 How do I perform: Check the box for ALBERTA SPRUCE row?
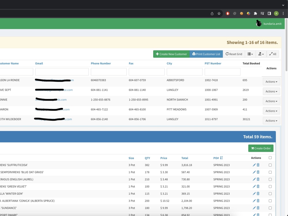[x=270, y=201]
